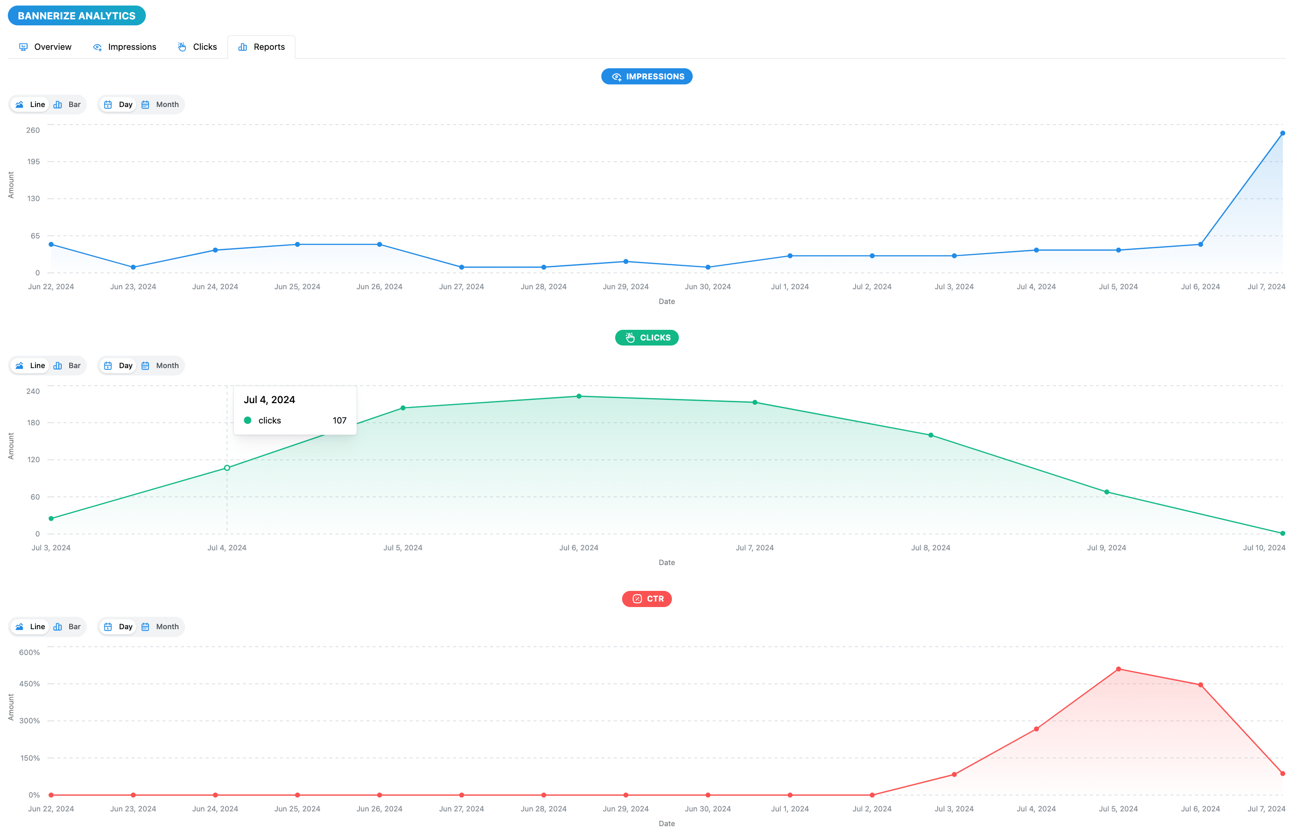Image resolution: width=1294 pixels, height=834 pixels.
Task: Open the Clicks tab
Action: [x=197, y=47]
